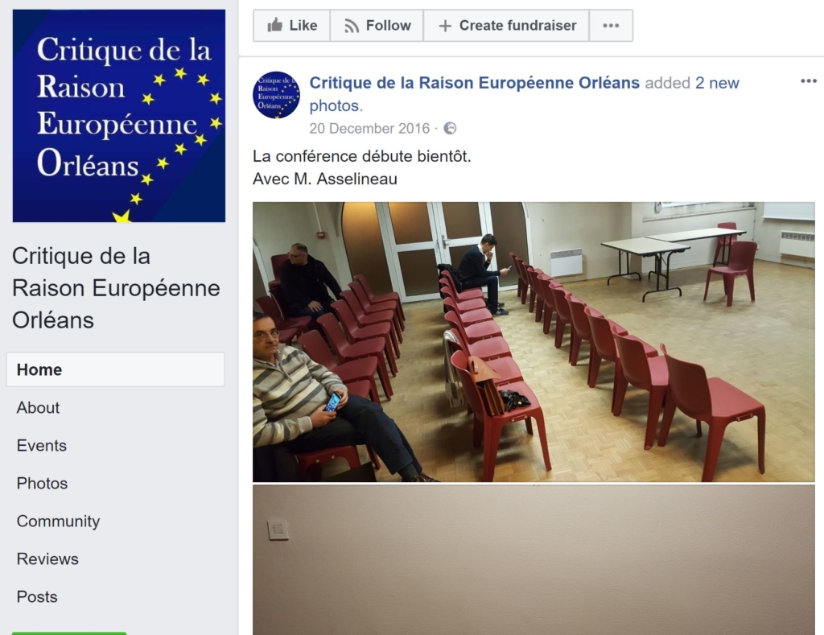Click the round page avatar in post header
The height and width of the screenshot is (635, 824).
(x=277, y=95)
